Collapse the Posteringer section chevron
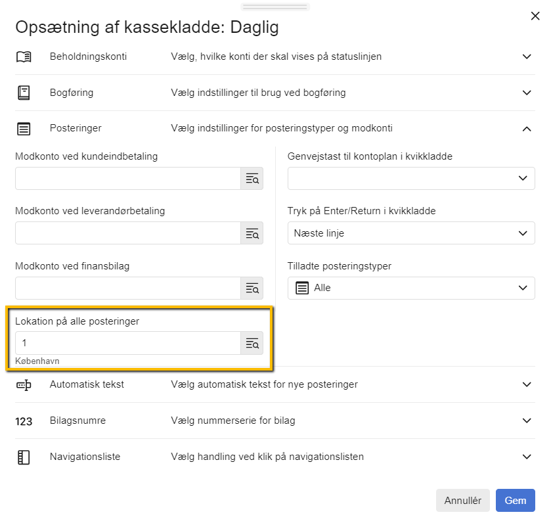551x525 pixels. 527,129
